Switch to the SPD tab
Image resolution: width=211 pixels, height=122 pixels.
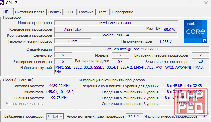click(70, 12)
